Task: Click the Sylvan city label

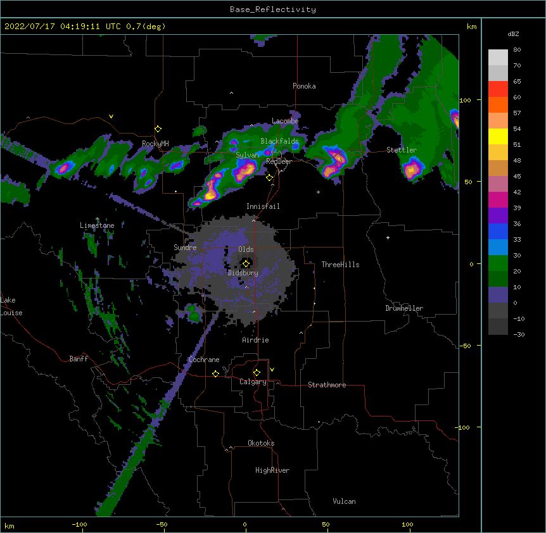Action: [247, 155]
